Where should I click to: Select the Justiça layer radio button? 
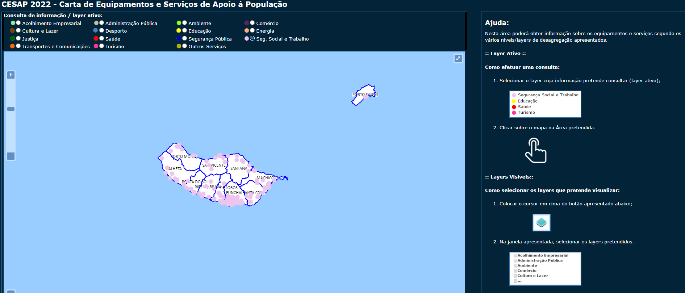click(18, 38)
